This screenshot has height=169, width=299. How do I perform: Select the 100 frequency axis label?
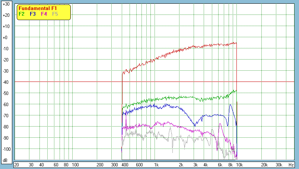pos(75,165)
